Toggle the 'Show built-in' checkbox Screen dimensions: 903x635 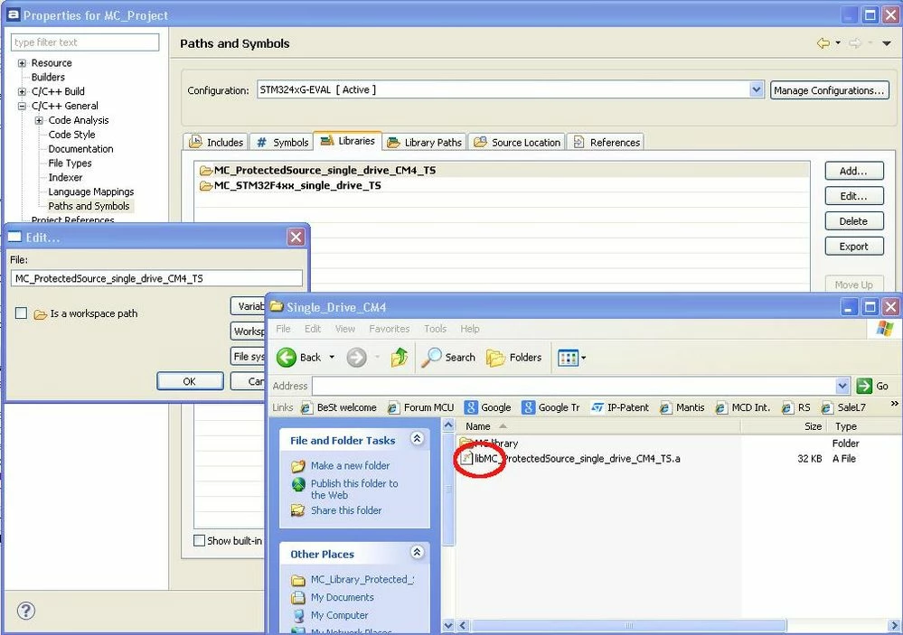click(x=199, y=540)
